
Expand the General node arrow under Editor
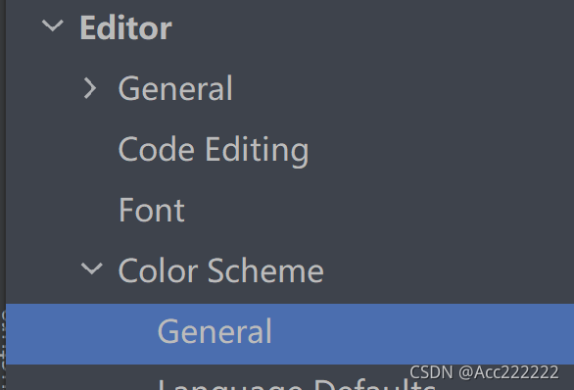point(90,88)
